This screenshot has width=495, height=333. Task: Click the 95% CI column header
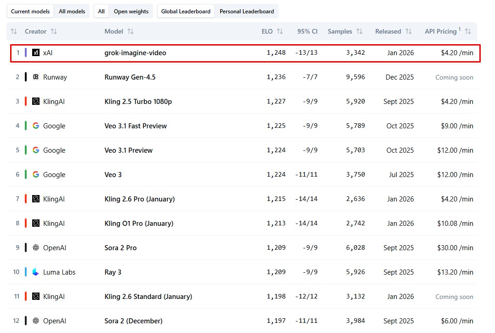coord(307,31)
